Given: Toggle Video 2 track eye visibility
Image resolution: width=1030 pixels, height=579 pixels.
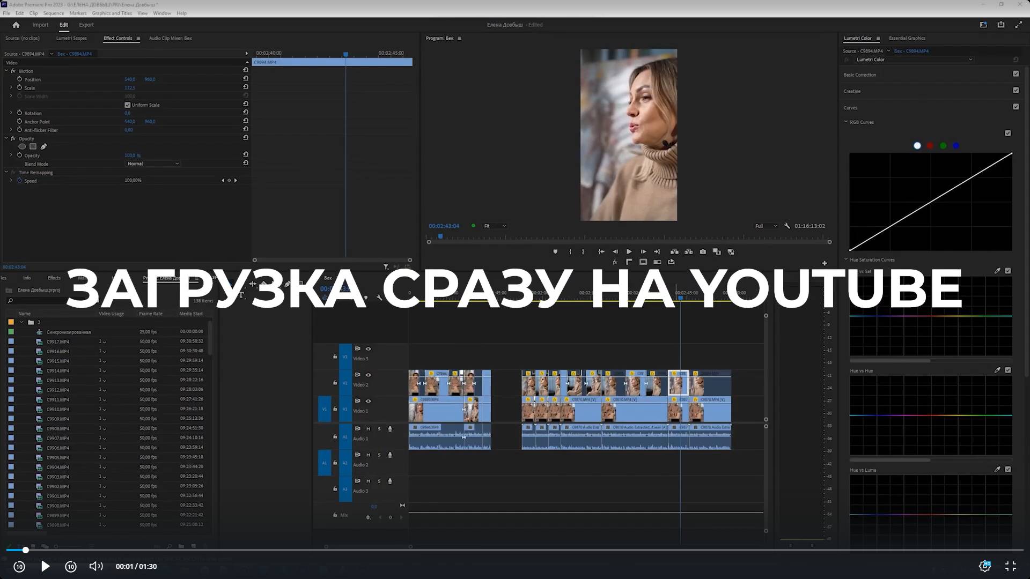Looking at the screenshot, I should (x=368, y=375).
